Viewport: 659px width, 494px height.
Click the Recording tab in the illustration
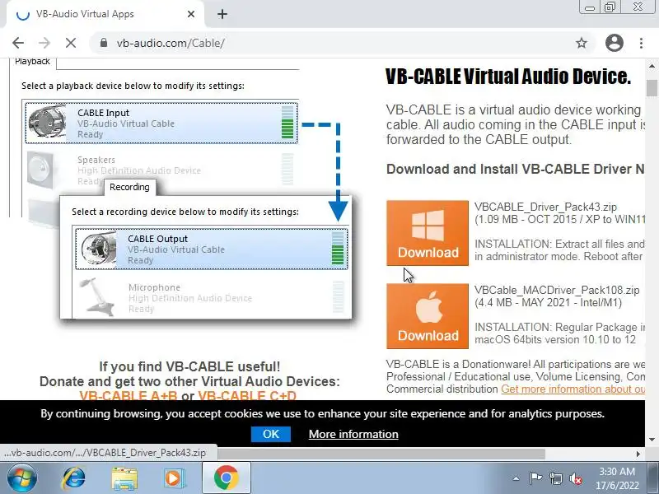[x=129, y=187]
